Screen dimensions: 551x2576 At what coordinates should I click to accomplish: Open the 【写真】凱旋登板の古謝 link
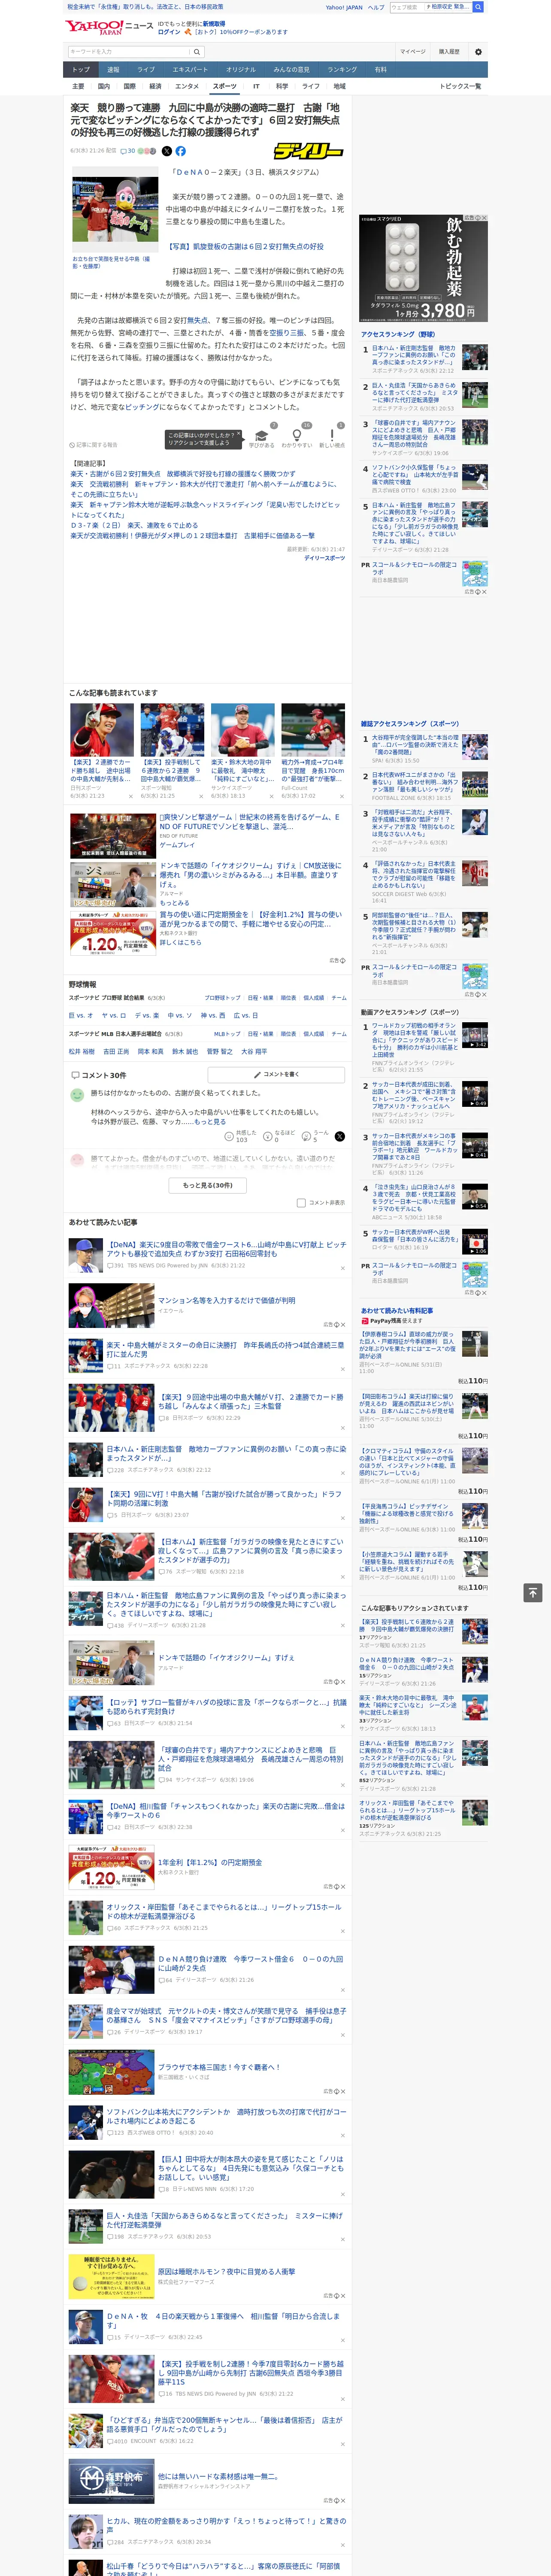[x=245, y=246]
